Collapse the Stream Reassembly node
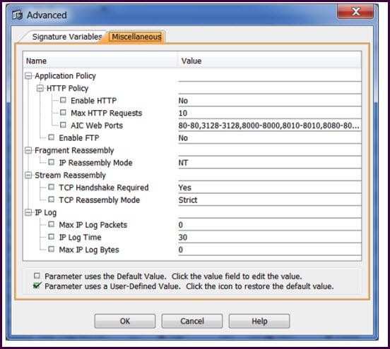Viewport: 390px width, 349px height. [x=28, y=176]
